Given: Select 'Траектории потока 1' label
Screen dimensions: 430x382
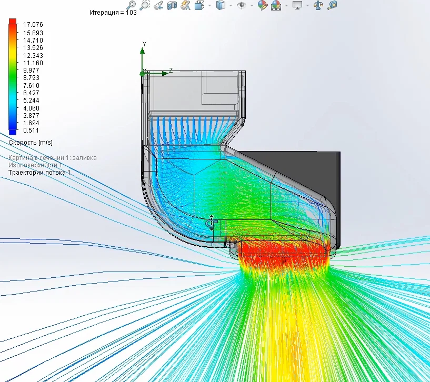Looking at the screenshot, I should pos(39,173).
